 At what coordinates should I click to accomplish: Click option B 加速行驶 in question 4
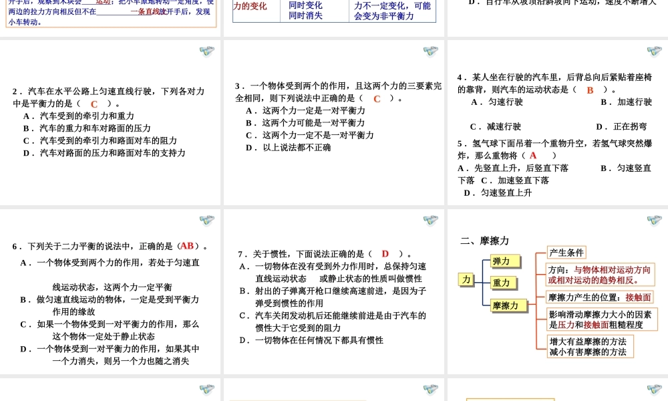pos(627,102)
